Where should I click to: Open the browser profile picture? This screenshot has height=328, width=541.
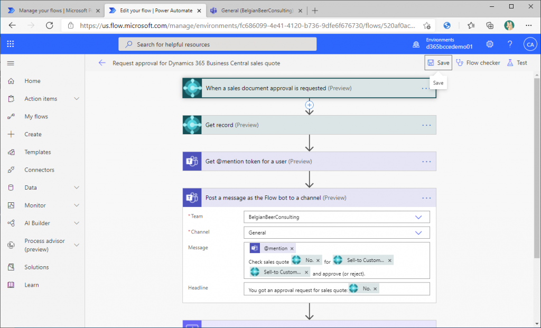point(509,25)
